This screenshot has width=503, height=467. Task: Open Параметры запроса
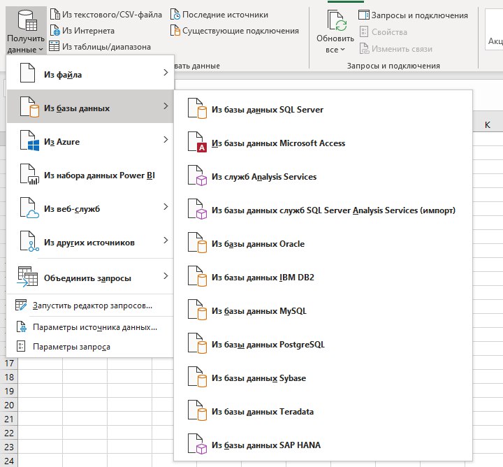90,346
